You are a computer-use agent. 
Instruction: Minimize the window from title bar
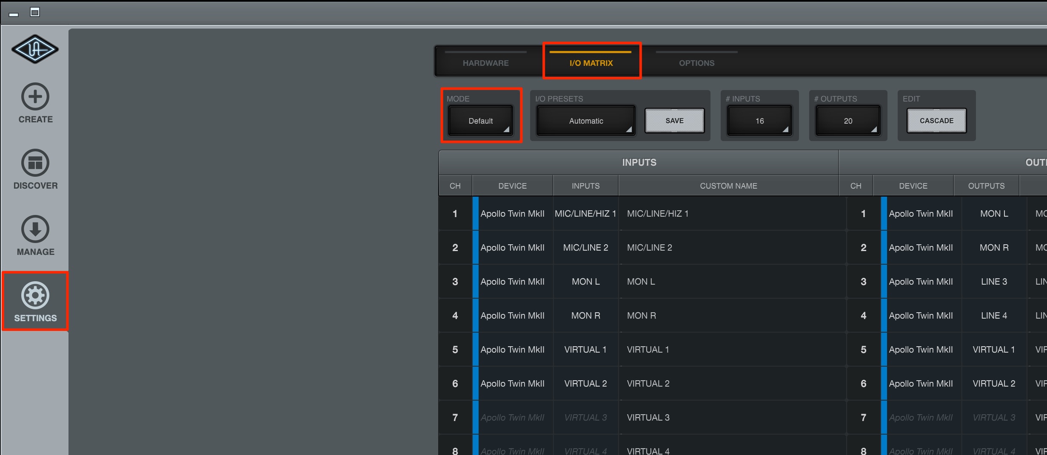click(x=14, y=14)
